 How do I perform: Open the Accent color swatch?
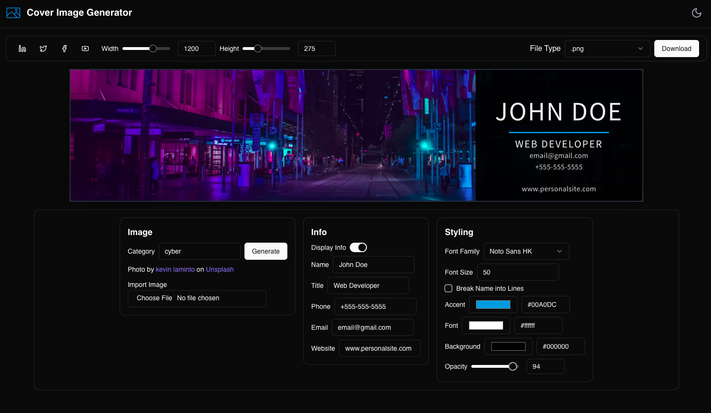click(x=493, y=305)
